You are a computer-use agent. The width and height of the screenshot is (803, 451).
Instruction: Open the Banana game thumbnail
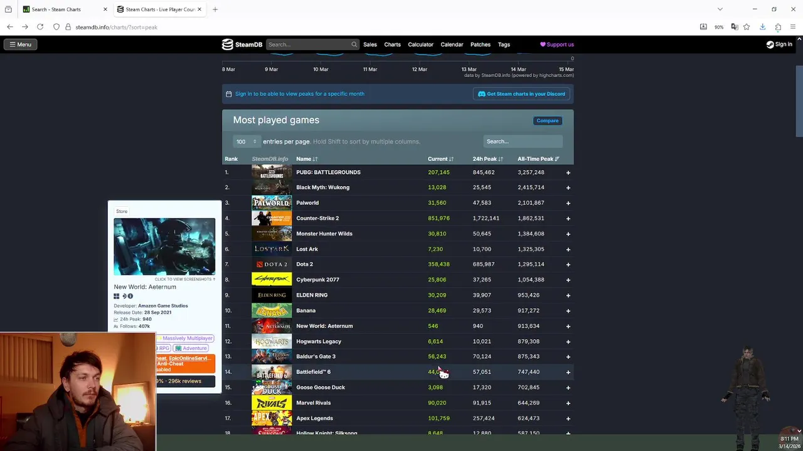tap(272, 310)
